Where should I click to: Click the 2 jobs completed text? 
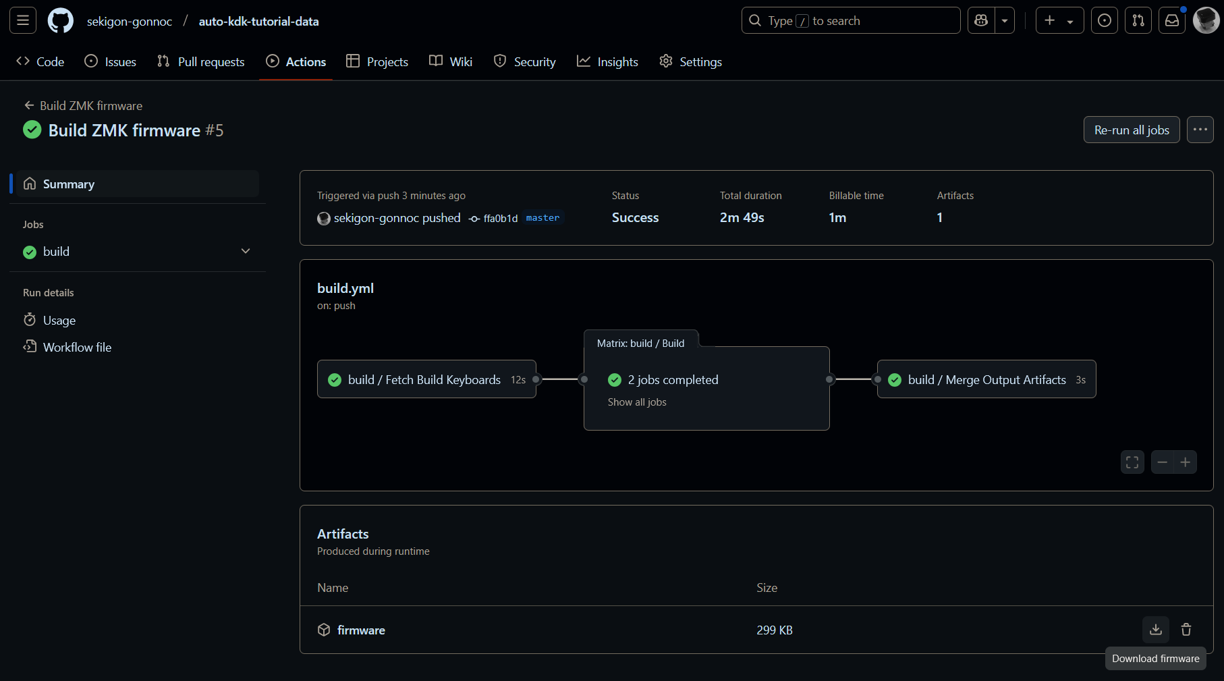click(673, 380)
